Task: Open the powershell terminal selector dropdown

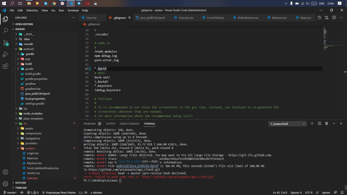Action: click(x=288, y=124)
